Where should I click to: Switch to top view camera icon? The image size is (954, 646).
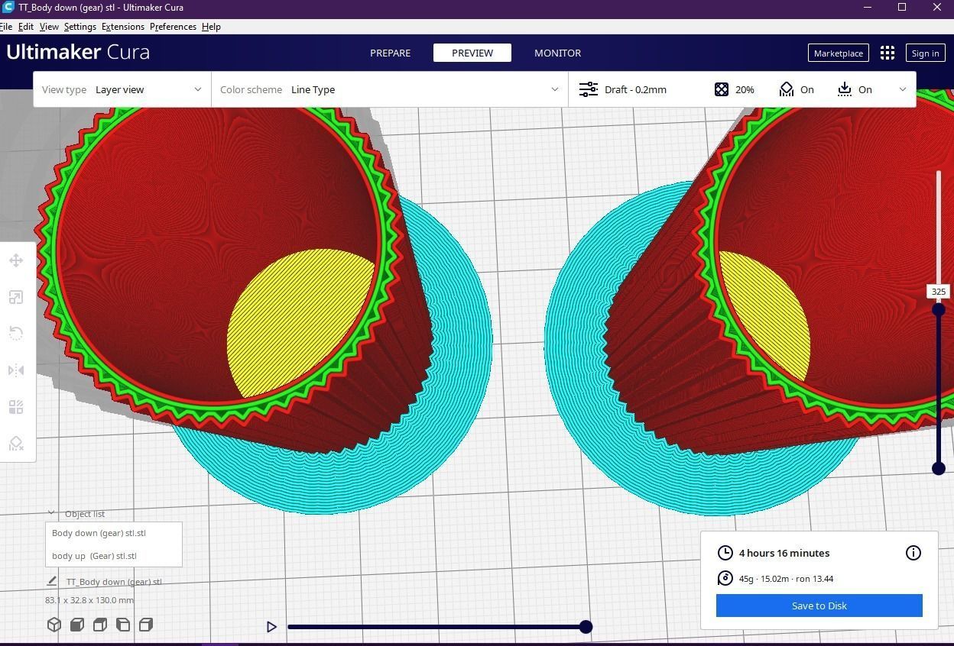point(100,625)
